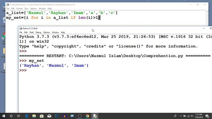Open the Action Center notifications
The image size is (212, 119).
point(207,116)
